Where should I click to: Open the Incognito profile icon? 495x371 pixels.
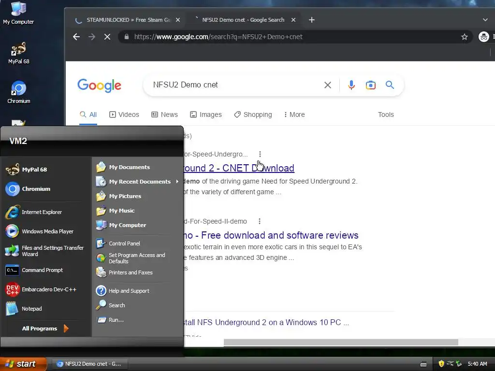483,37
